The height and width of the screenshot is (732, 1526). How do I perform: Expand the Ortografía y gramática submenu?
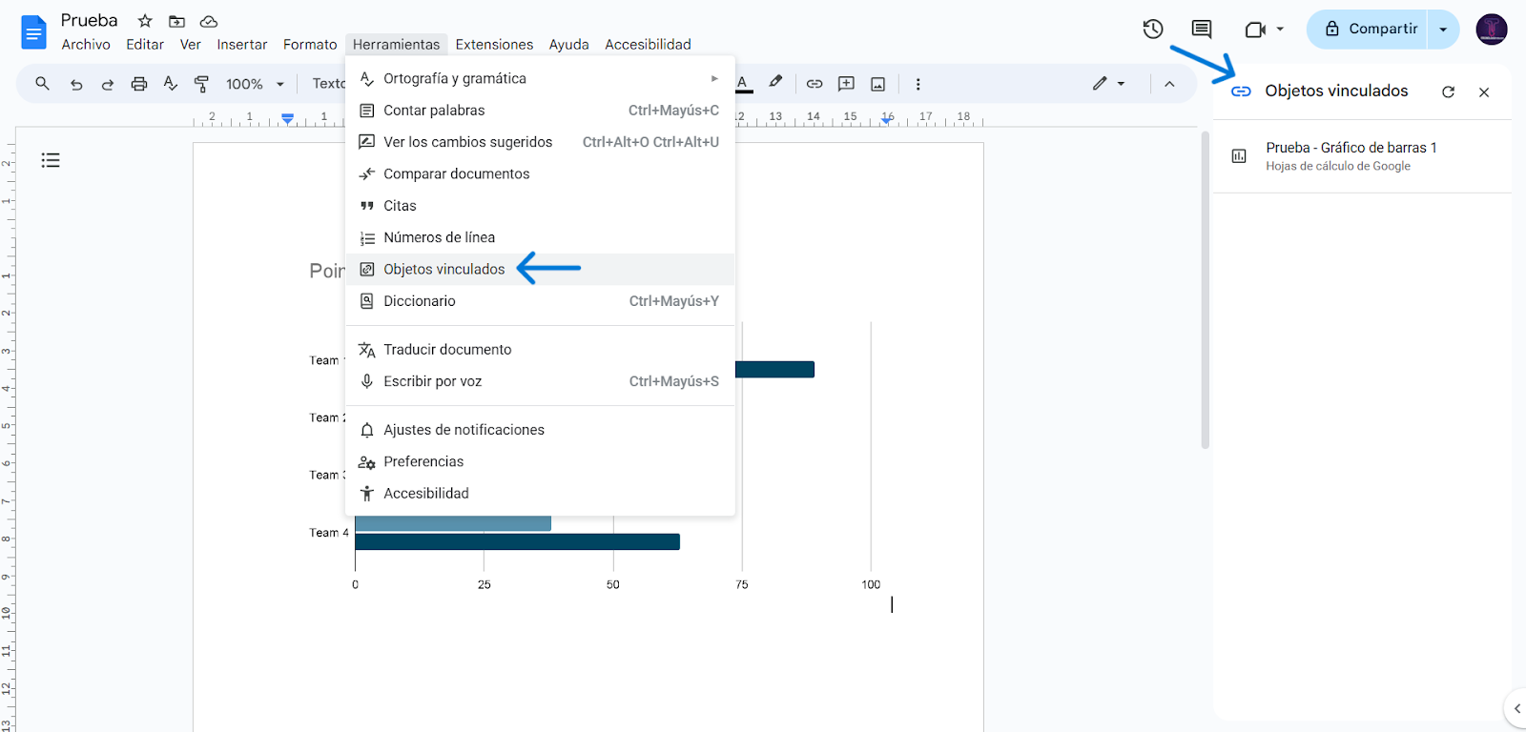714,78
